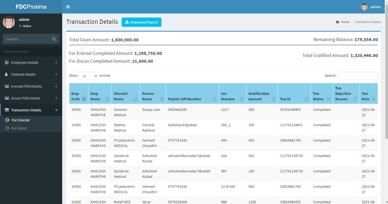388x204 pixels.
Task: Click the sidebar Search field
Action: [x=27, y=39]
